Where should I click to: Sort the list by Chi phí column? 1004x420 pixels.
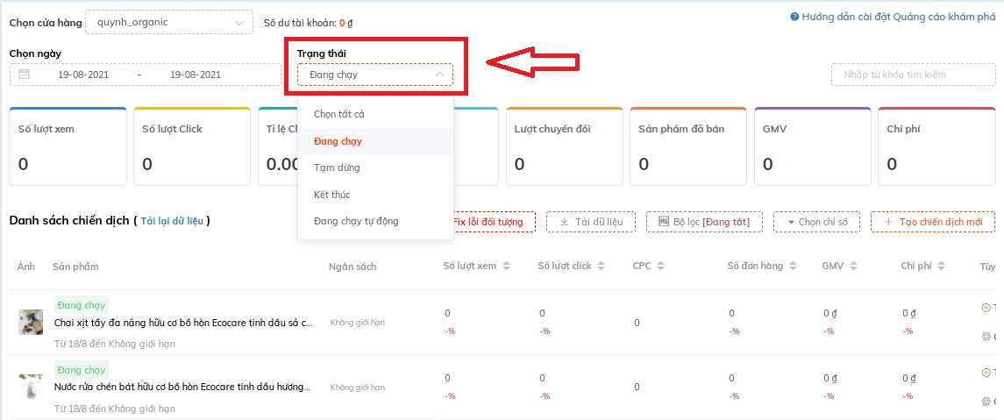click(940, 267)
